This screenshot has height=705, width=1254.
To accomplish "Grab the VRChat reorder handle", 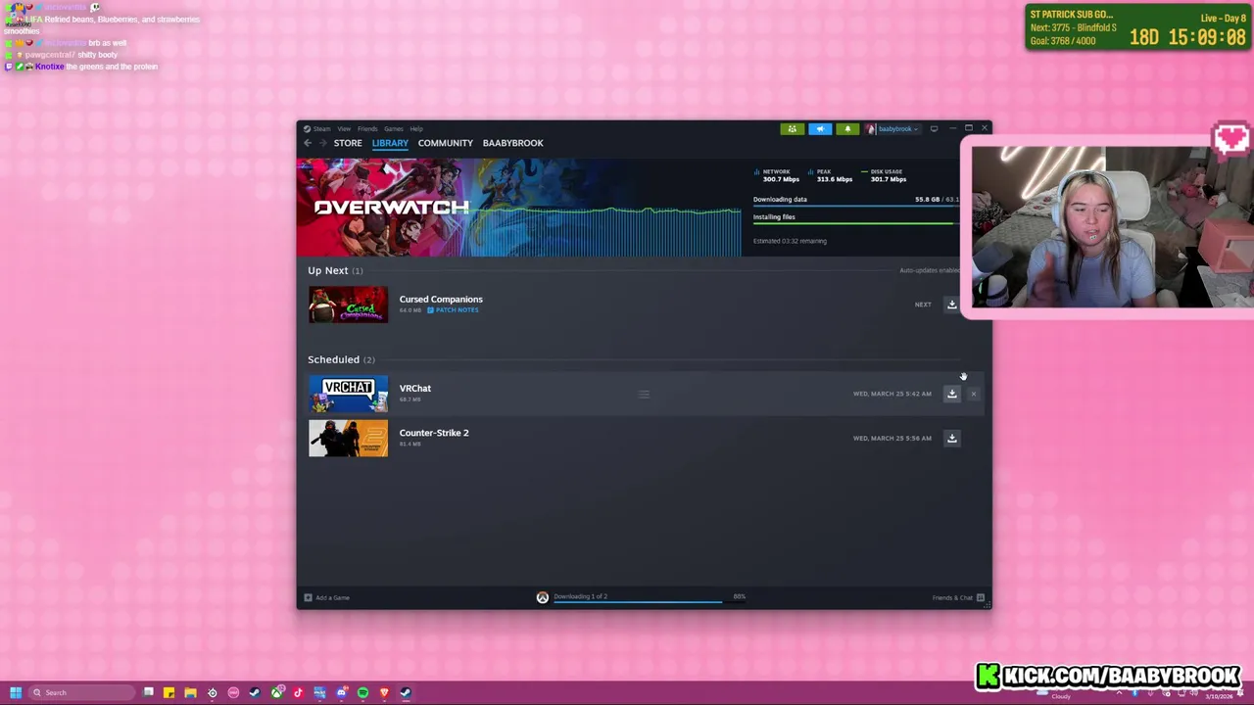I will click(x=644, y=394).
